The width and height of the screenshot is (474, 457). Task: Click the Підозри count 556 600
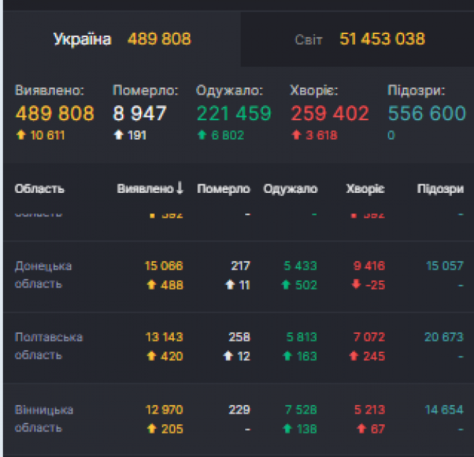coord(426,113)
